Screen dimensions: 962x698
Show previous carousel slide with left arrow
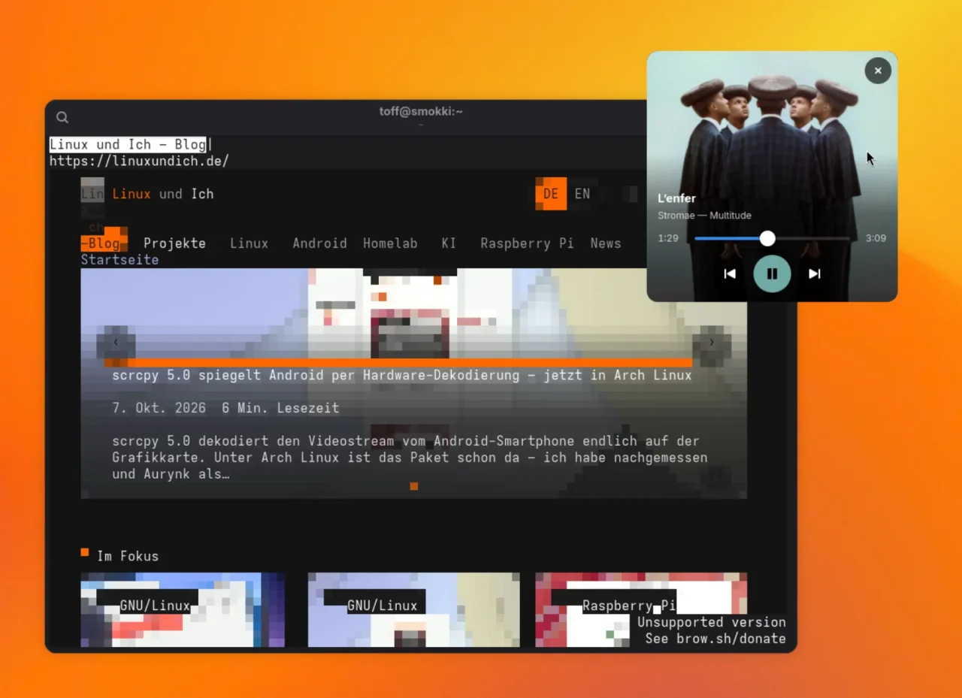pyautogui.click(x=116, y=342)
